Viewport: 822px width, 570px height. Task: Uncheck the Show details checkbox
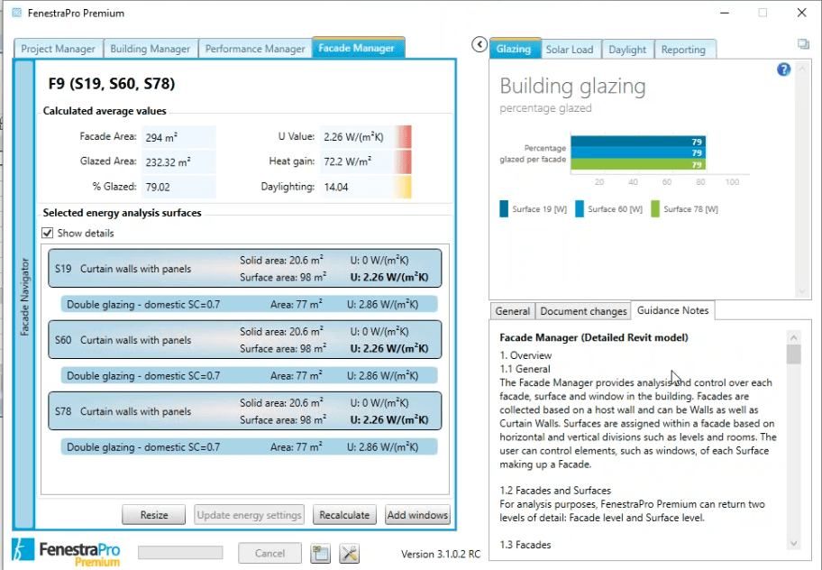49,234
